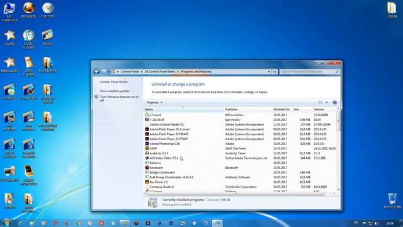This screenshot has height=227, width=403.
Task: Select the 7-Zip 16.04 program icon
Action: (x=147, y=120)
